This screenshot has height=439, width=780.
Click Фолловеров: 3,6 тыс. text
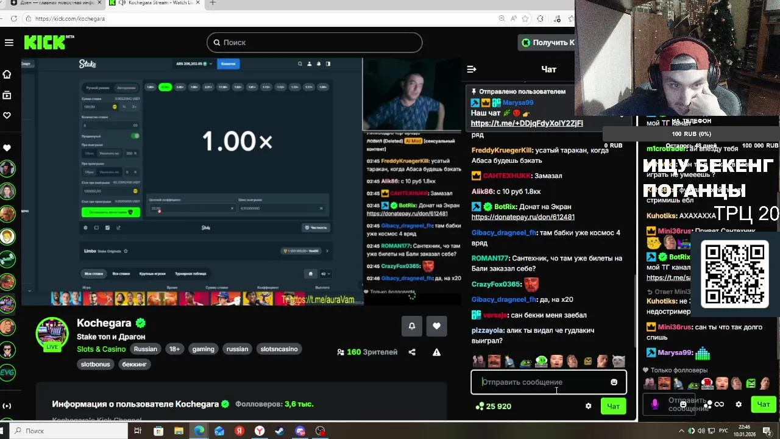point(275,404)
